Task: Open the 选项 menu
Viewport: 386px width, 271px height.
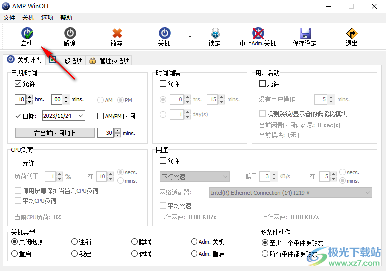Action: 47,18
